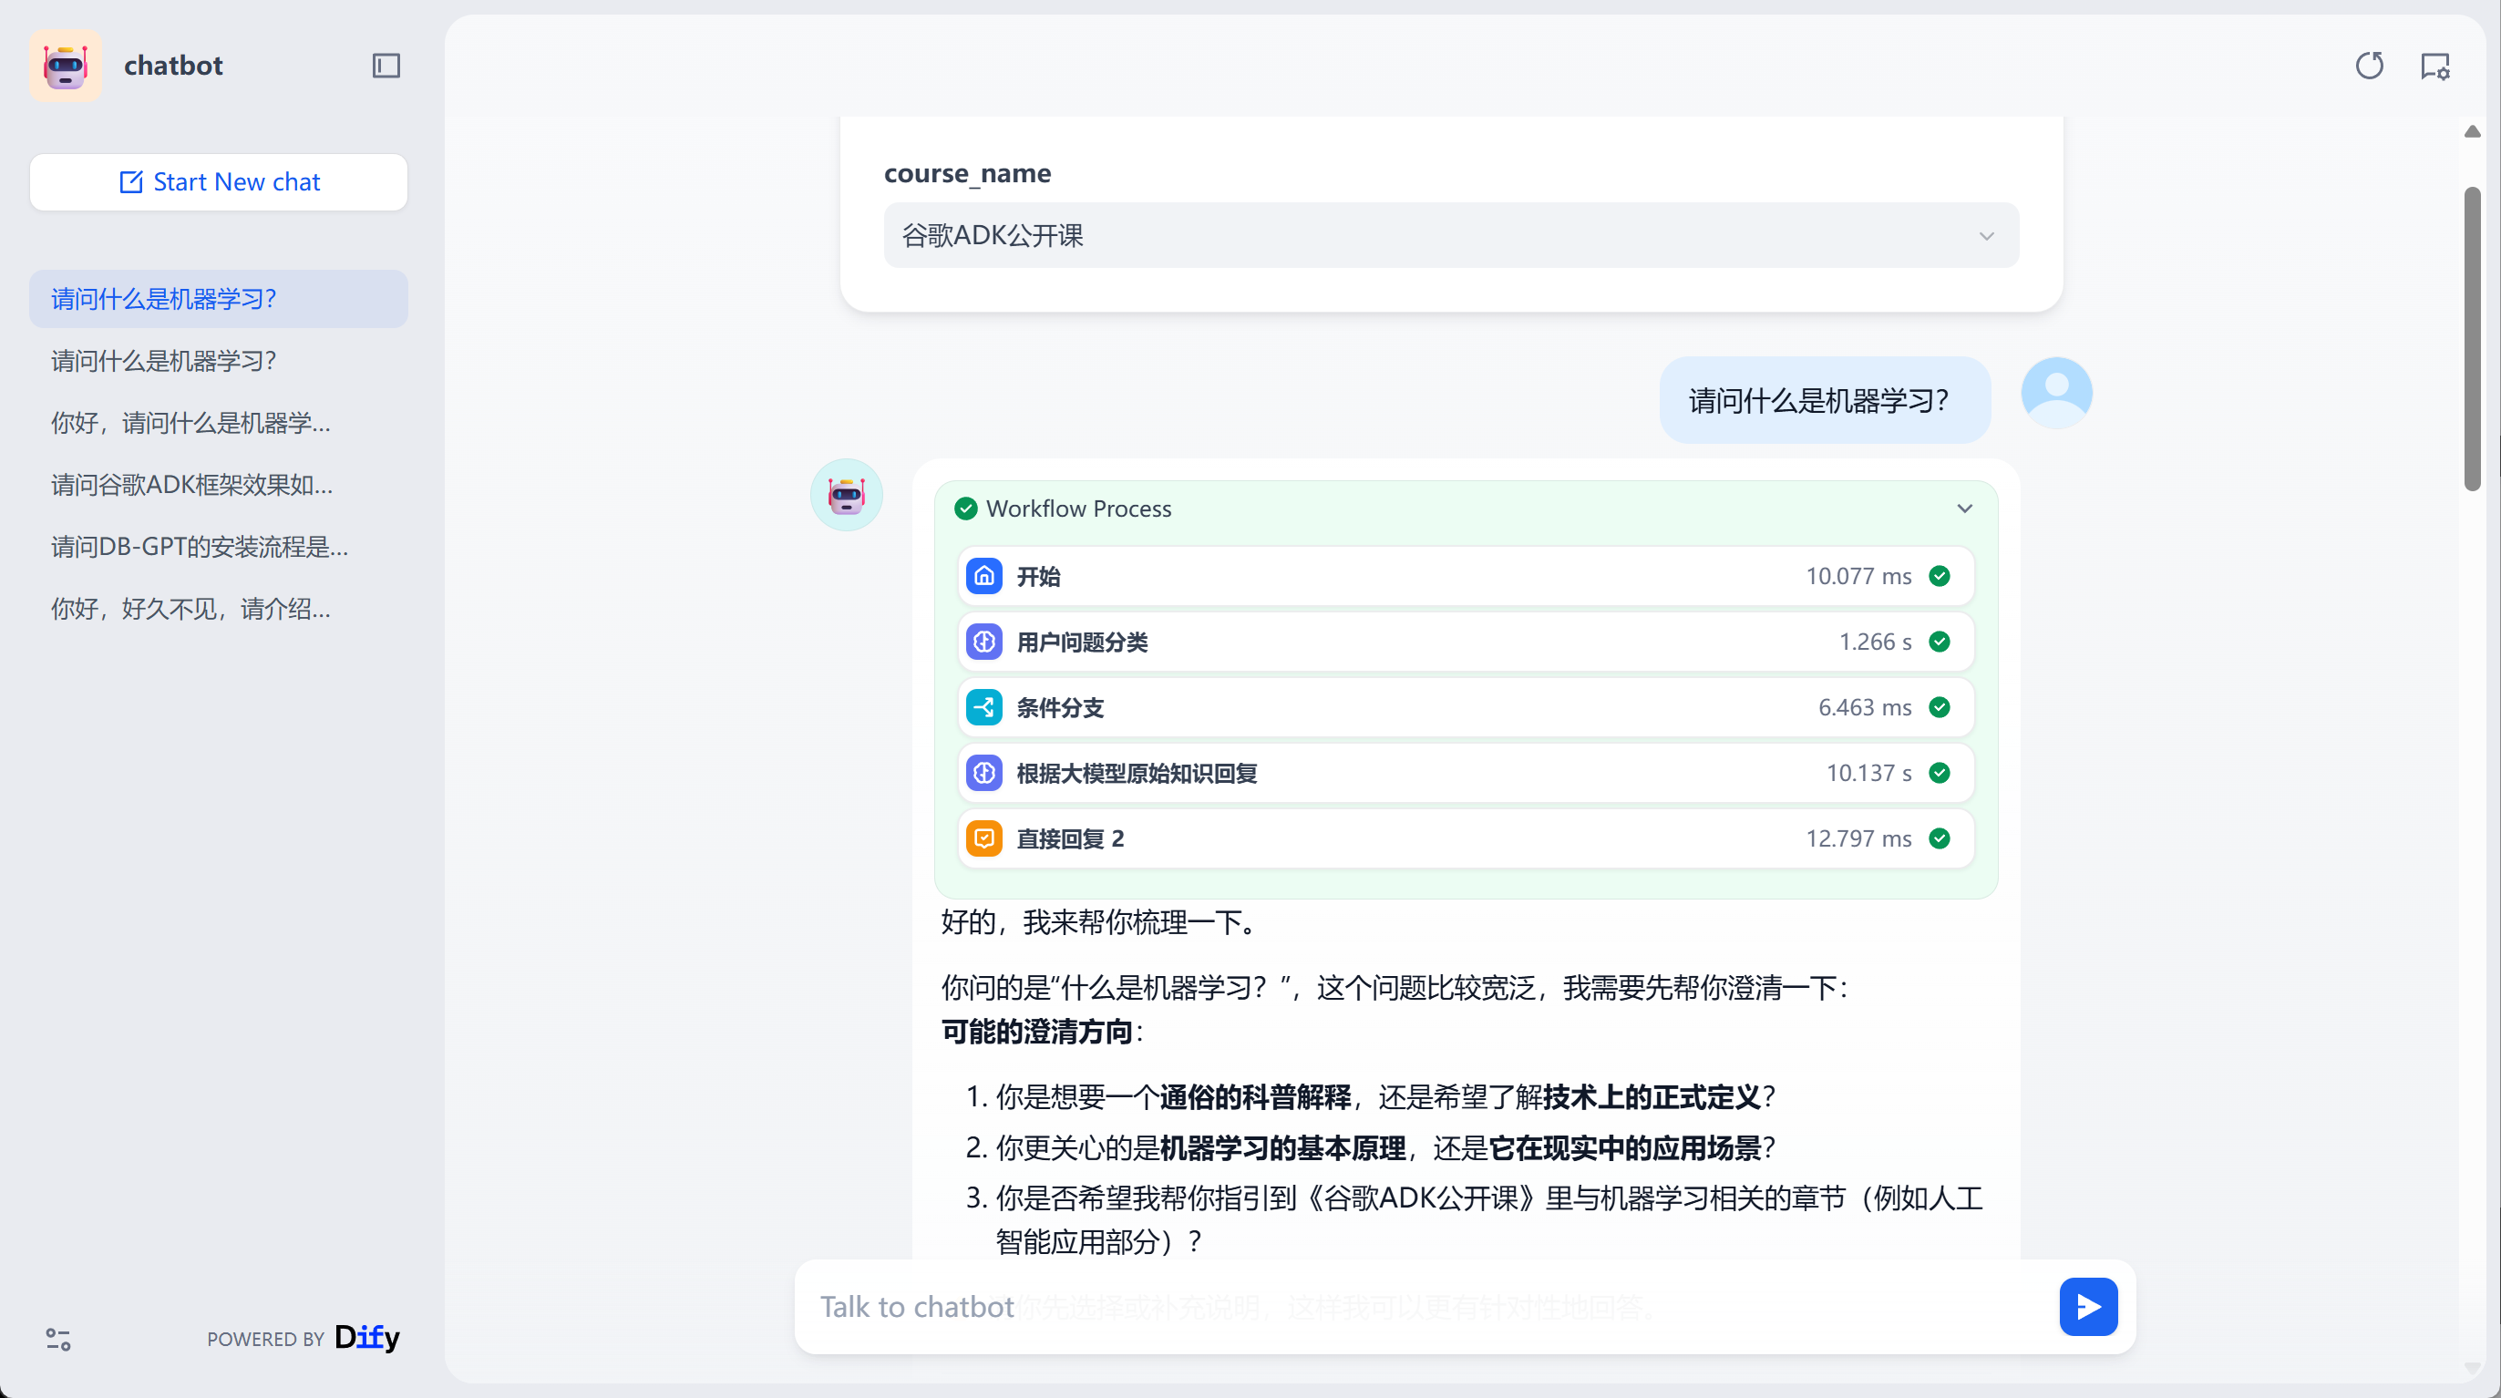Open the second 请问什么是机器学习? conversation
Image resolution: width=2501 pixels, height=1398 pixels.
click(219, 360)
